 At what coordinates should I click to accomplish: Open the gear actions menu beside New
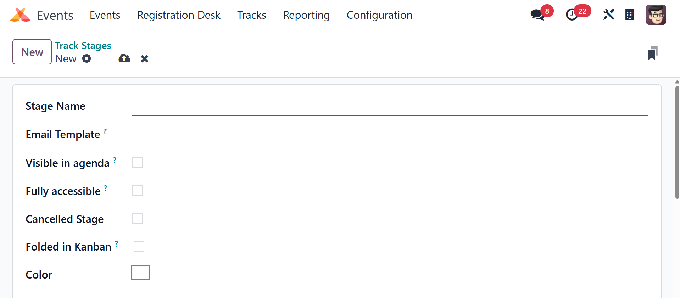point(87,58)
